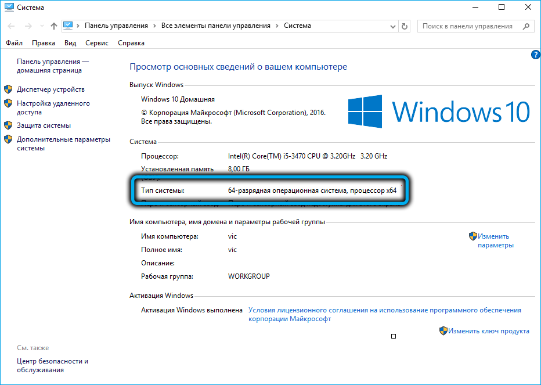Minimize the Система window
Image resolution: width=541 pixels, height=385 pixels.
coord(475,7)
